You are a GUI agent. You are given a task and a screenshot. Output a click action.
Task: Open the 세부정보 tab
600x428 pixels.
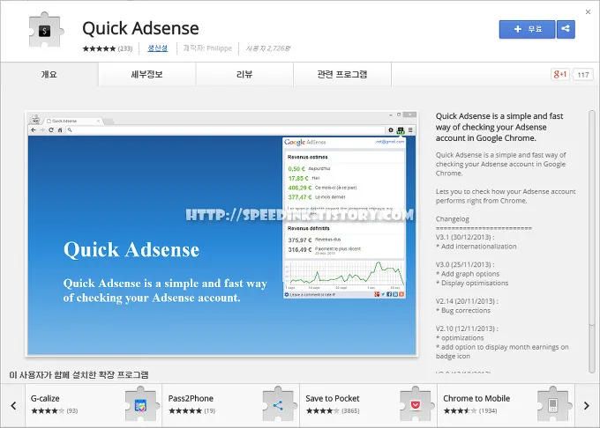click(x=147, y=75)
